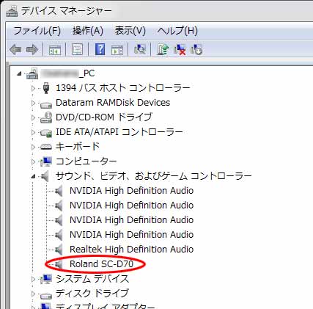The height and width of the screenshot is (309, 313).
Task: Click the キーボード keyboard icon
Action: tap(46, 147)
